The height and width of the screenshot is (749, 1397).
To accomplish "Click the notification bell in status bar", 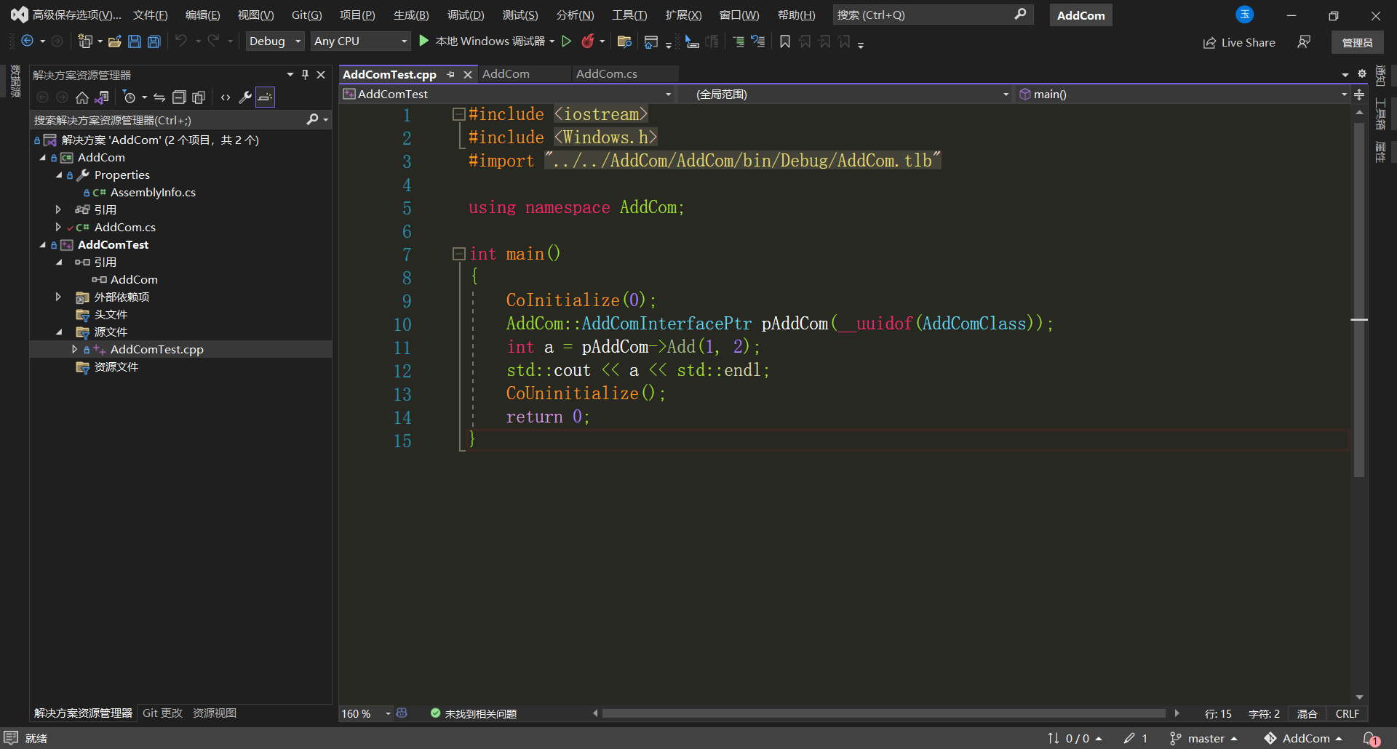I will point(1371,738).
